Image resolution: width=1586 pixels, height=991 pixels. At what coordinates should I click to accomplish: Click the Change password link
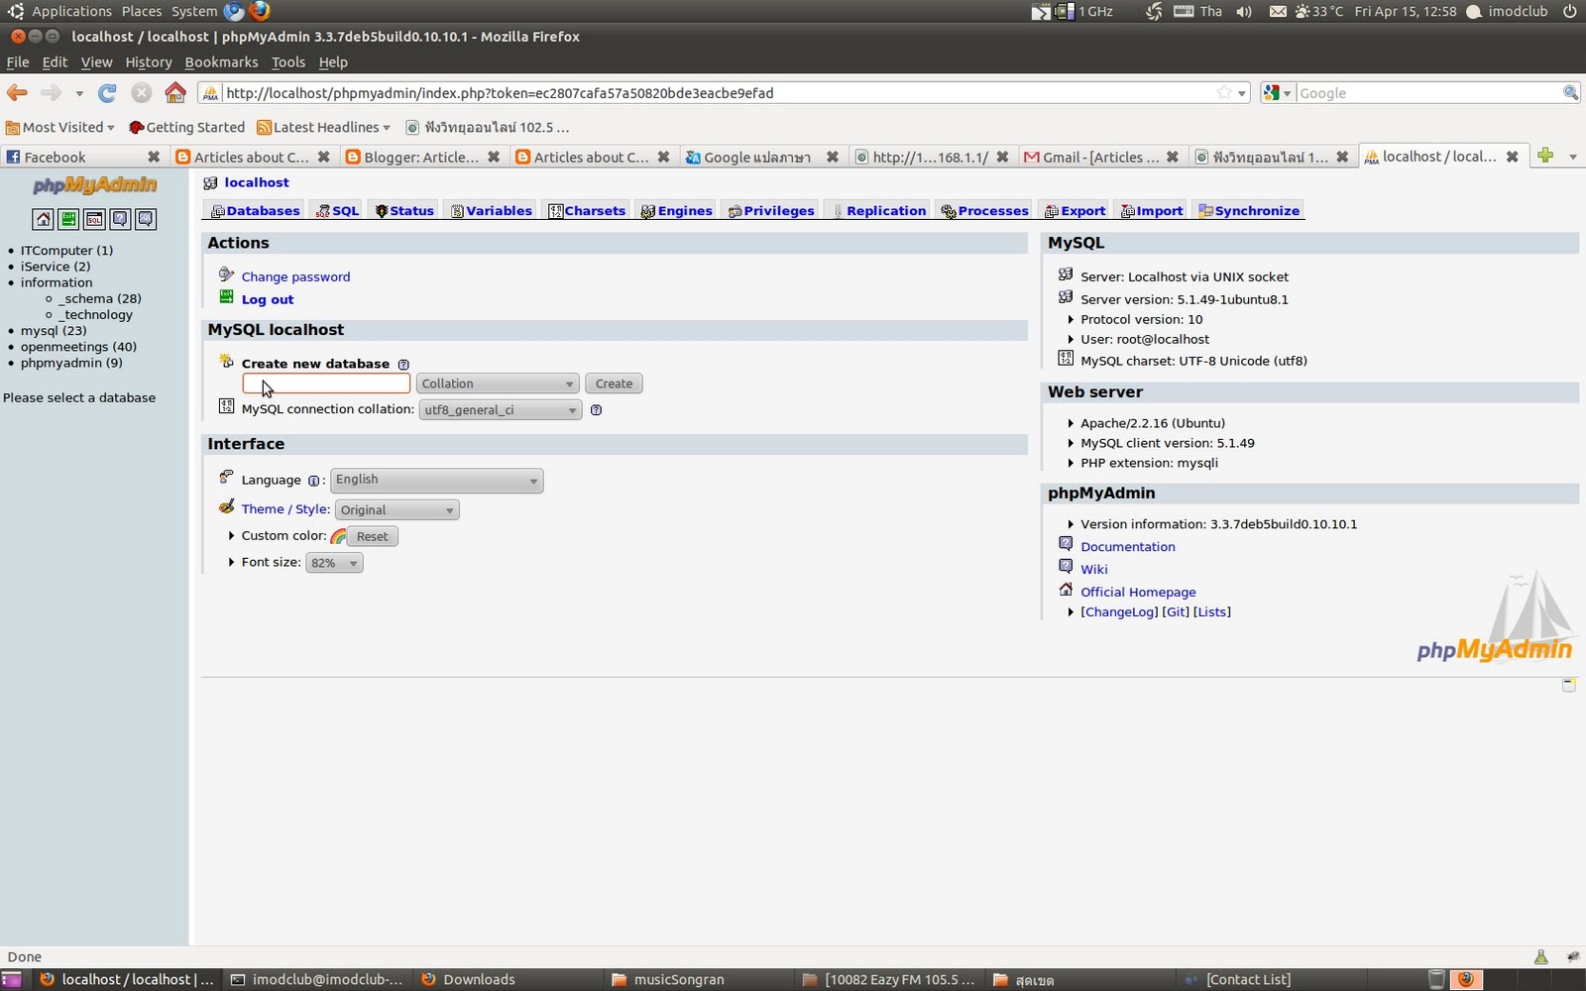(295, 277)
